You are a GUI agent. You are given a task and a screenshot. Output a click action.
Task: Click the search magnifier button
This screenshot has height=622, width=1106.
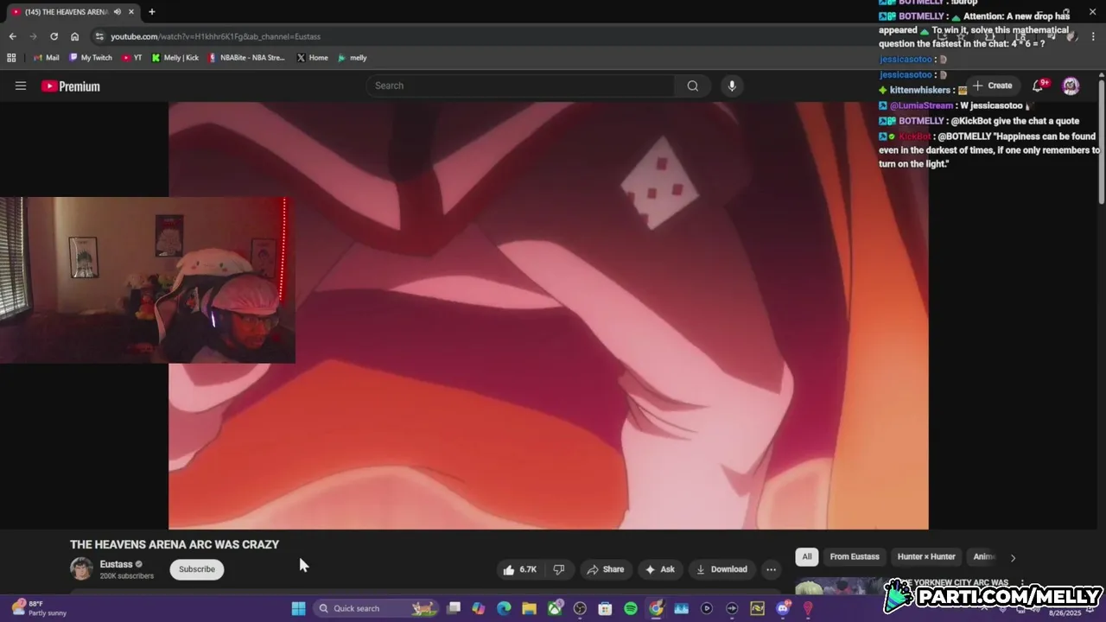click(x=693, y=86)
